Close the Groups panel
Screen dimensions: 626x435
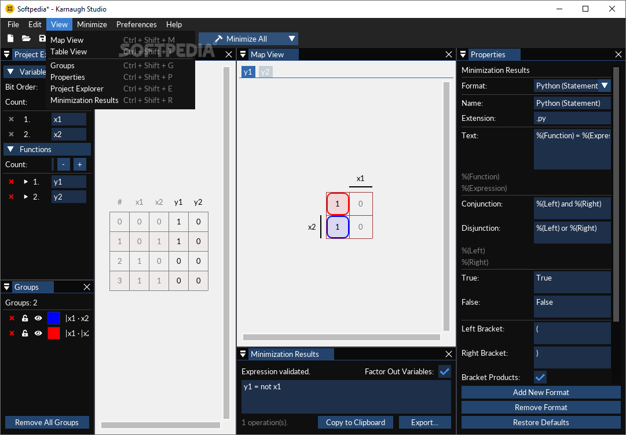coord(87,287)
